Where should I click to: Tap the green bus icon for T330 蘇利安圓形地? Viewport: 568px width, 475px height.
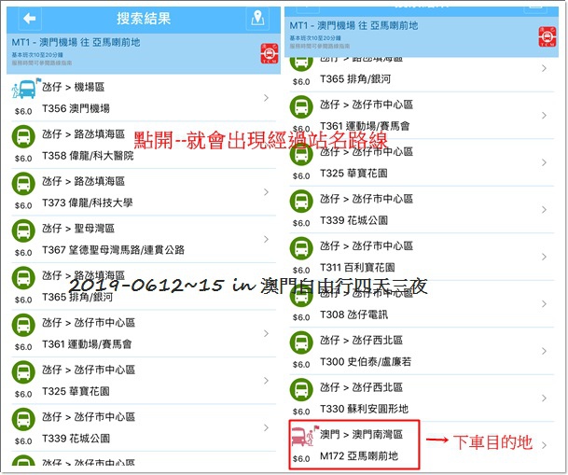click(x=301, y=389)
